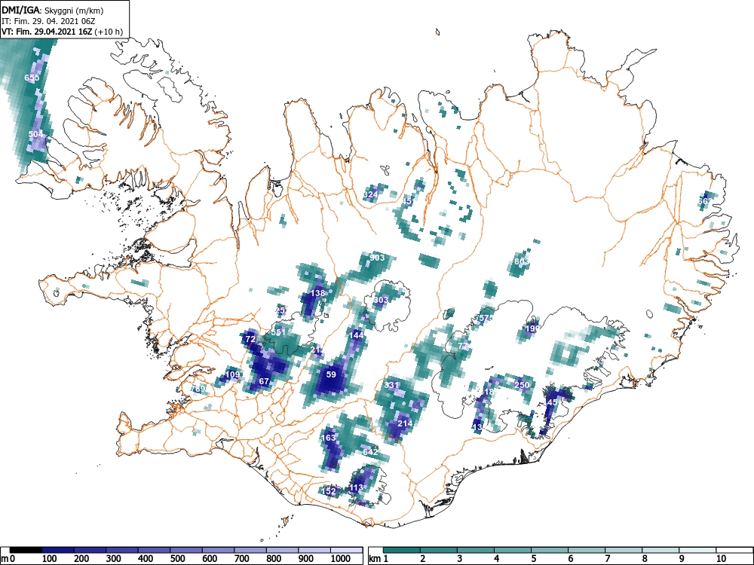Click the visibility value '789' near the west coast
The width and height of the screenshot is (754, 565).
point(198,388)
